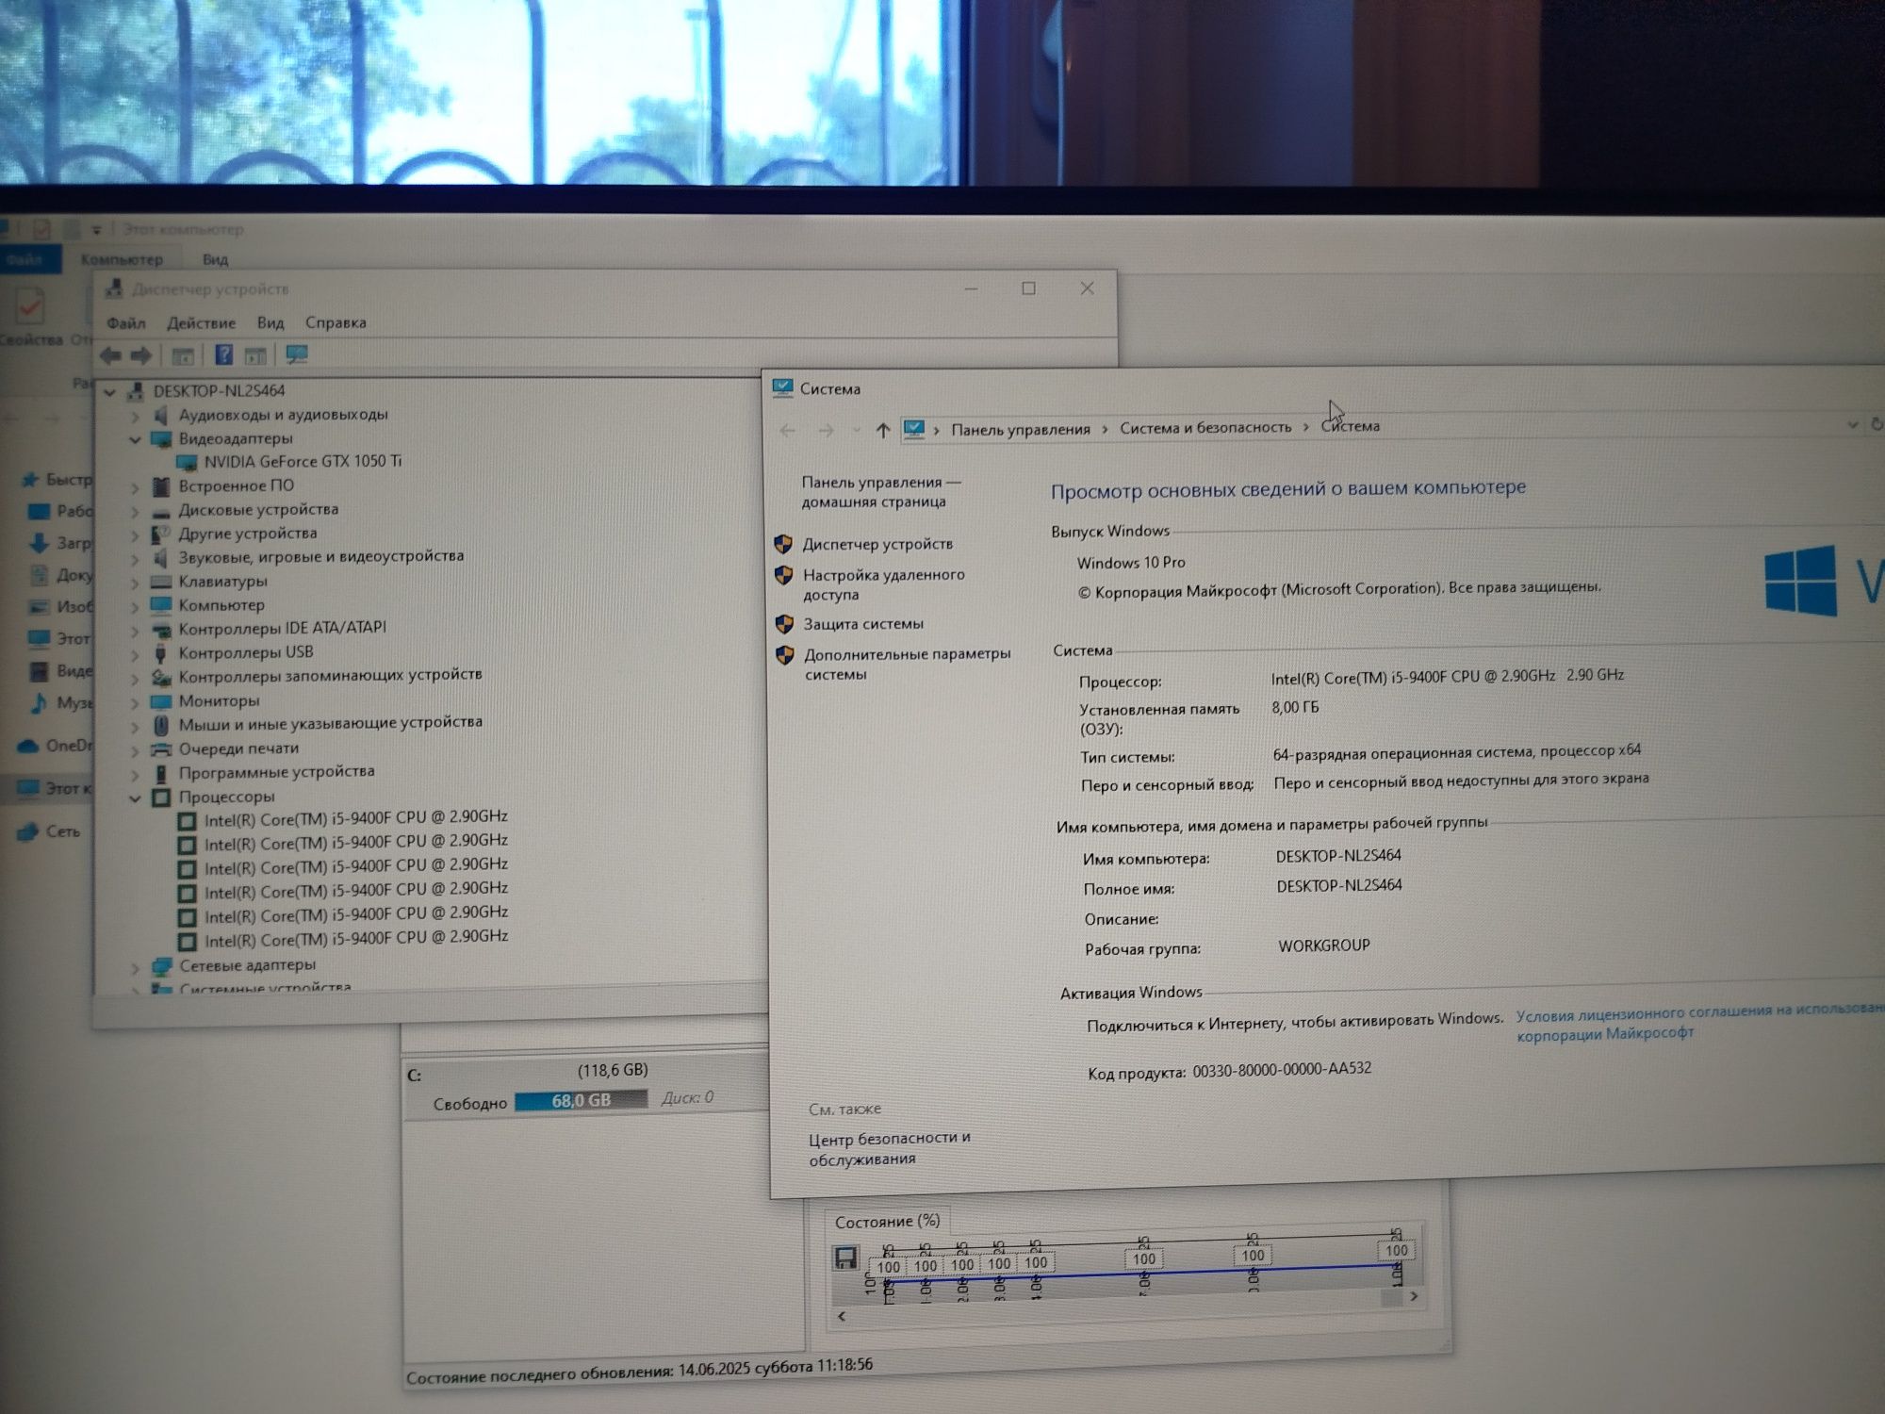The height and width of the screenshot is (1414, 1885).
Task: Click WORKGROUP value text
Action: pos(1324,945)
